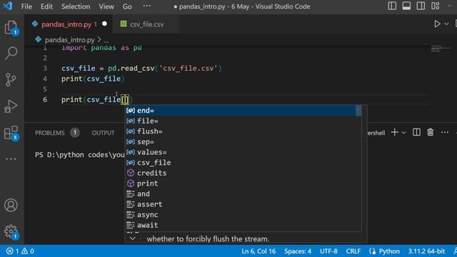Open the Run and Debug view

11,106
